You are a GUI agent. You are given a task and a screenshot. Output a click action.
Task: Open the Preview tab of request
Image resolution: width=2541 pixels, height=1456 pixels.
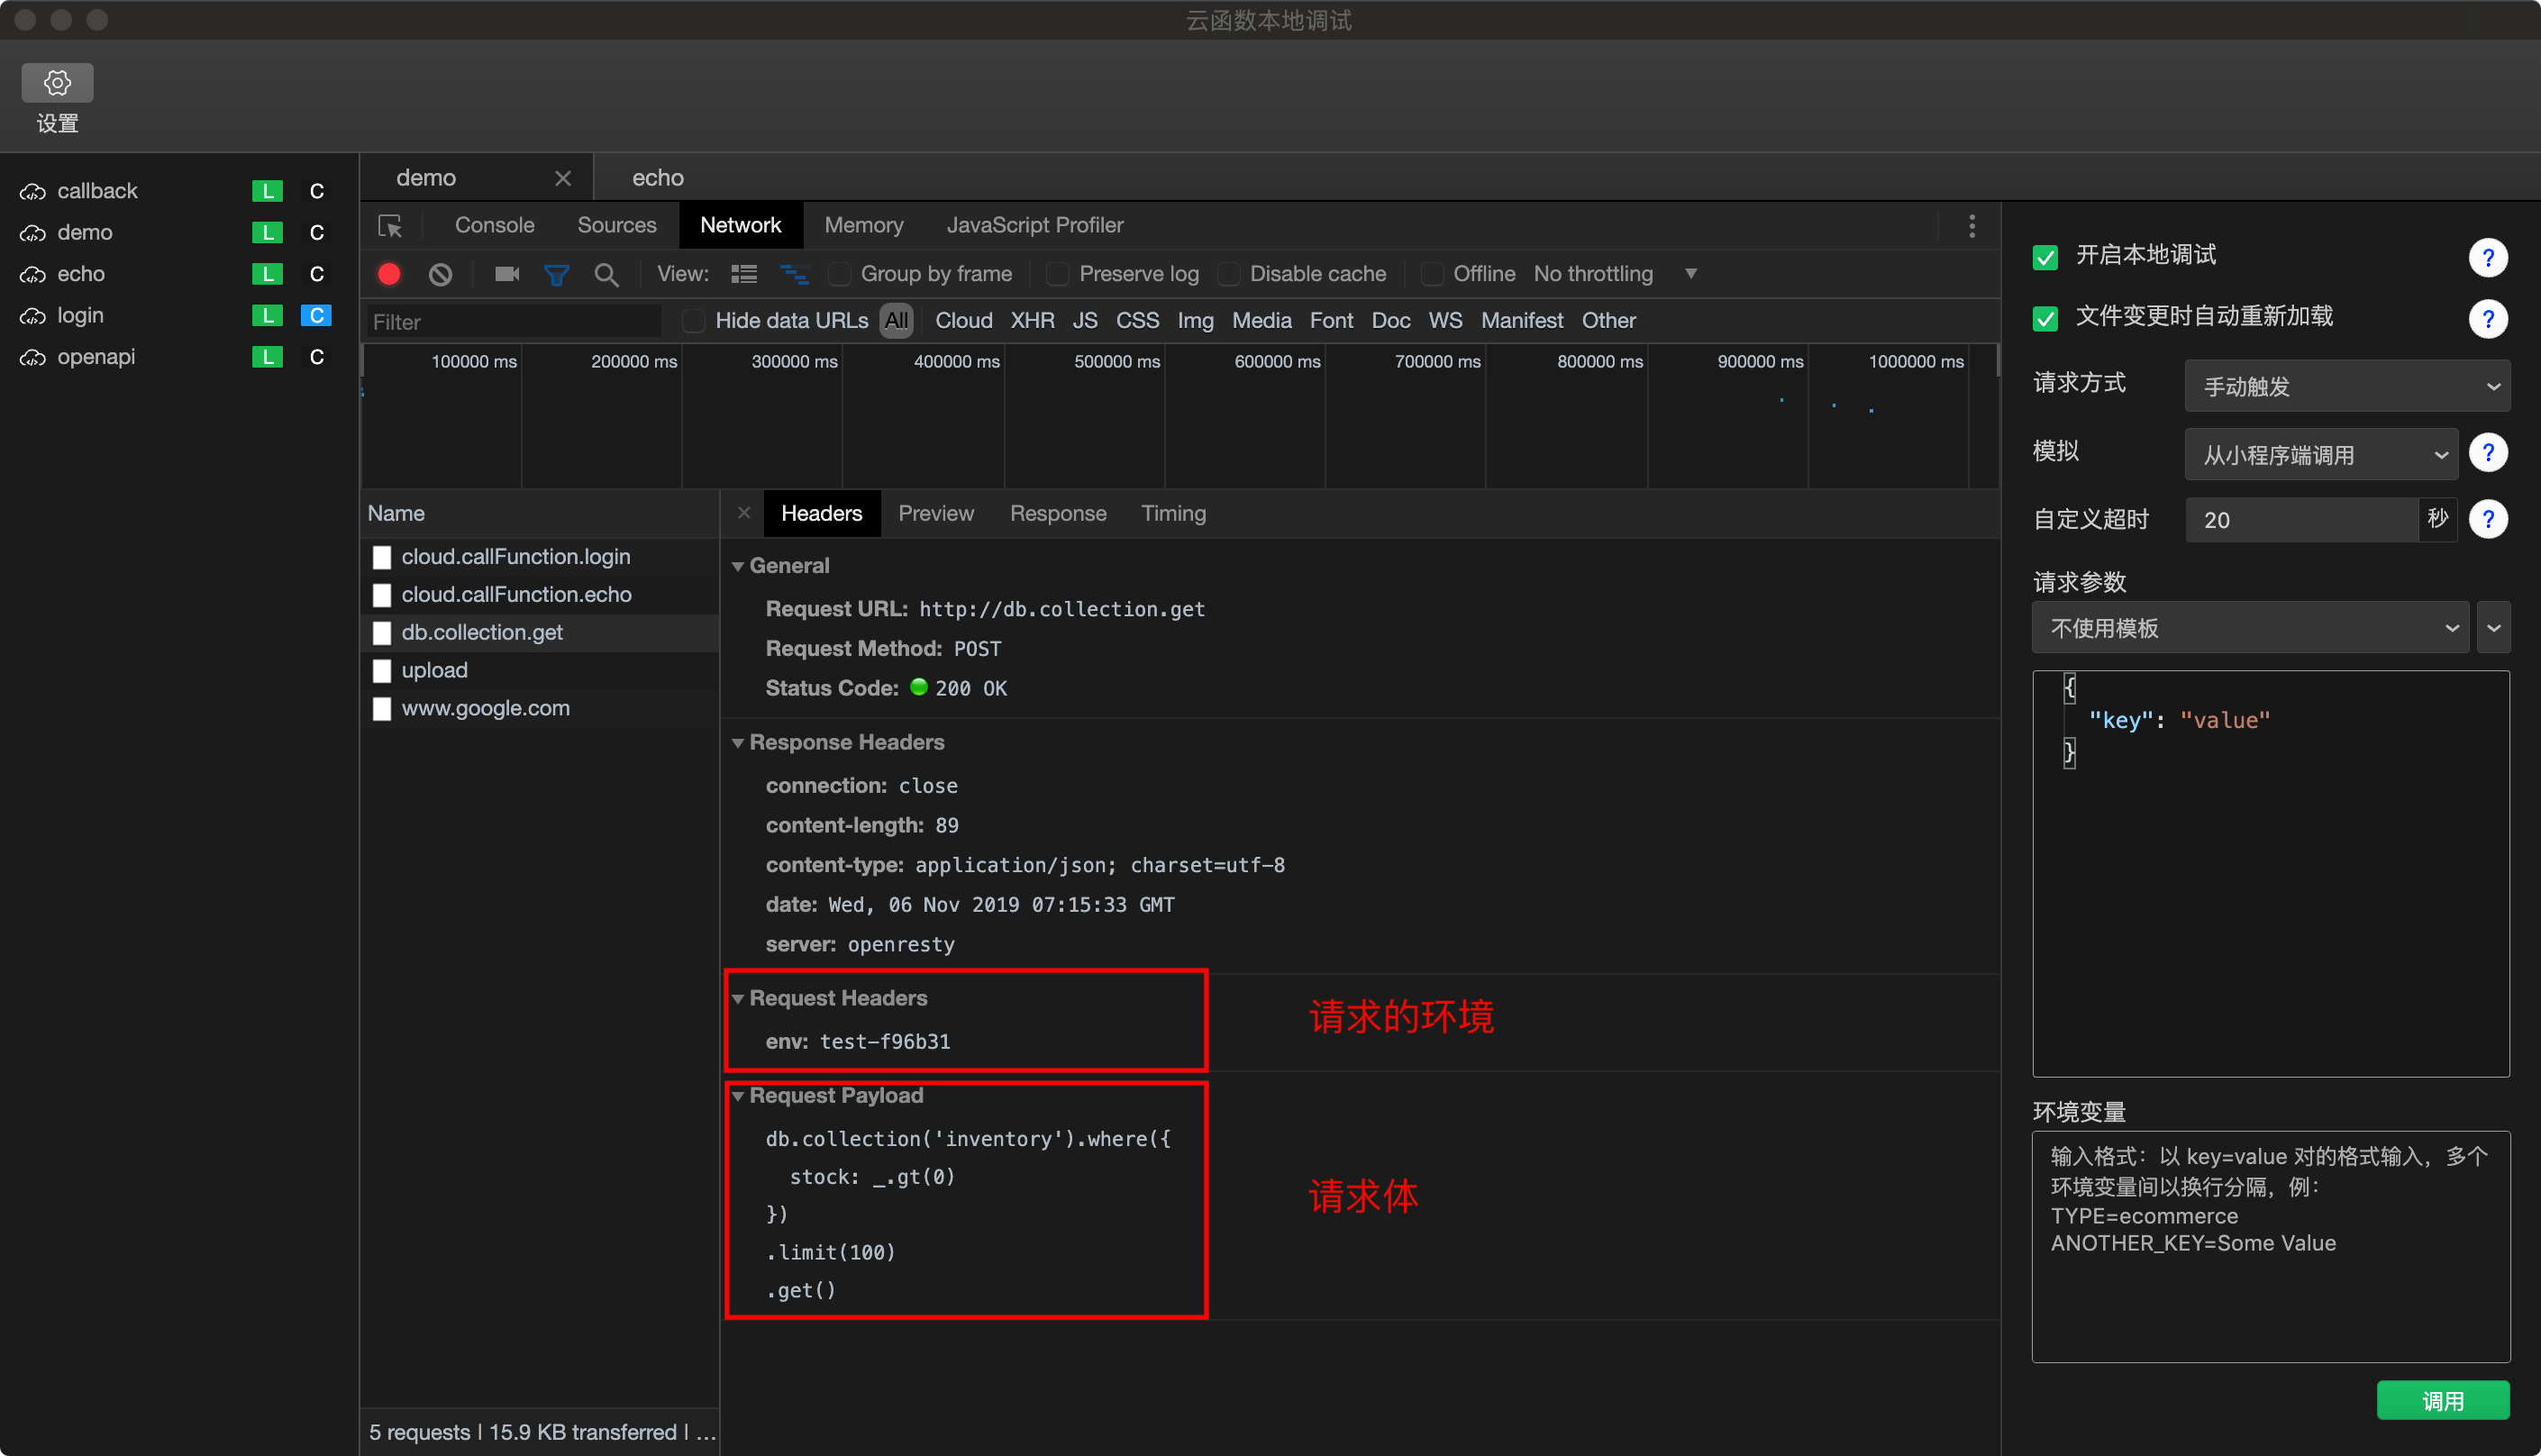click(x=935, y=514)
